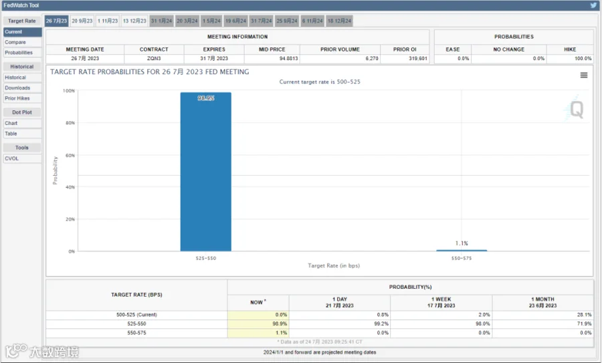
Task: Select the 25 9月24 meeting tab
Action: click(x=287, y=21)
